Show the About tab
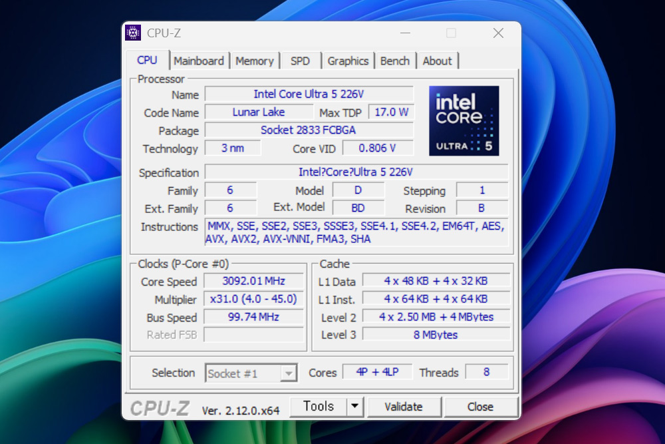 438,61
